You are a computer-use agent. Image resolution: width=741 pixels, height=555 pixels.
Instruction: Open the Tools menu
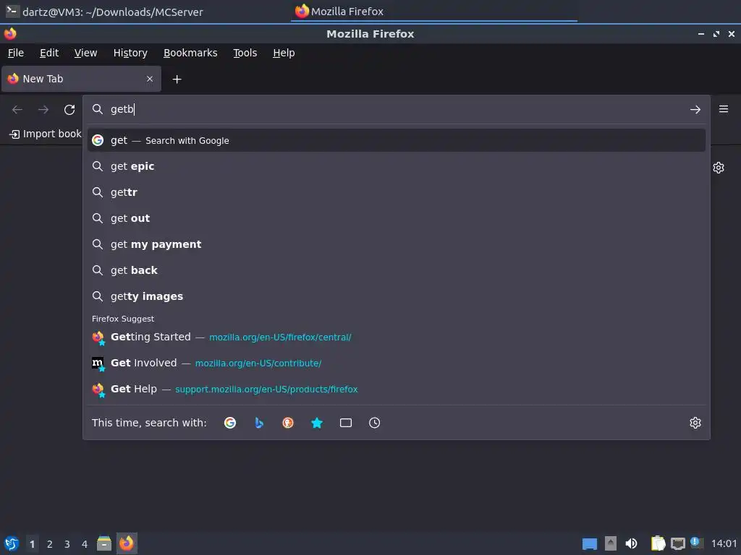[x=245, y=53]
